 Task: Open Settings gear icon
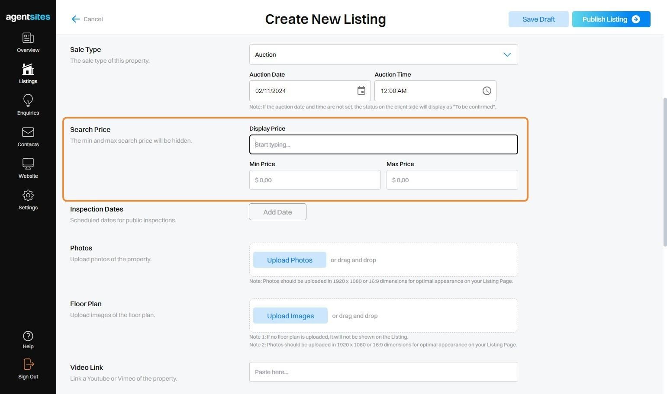(28, 195)
